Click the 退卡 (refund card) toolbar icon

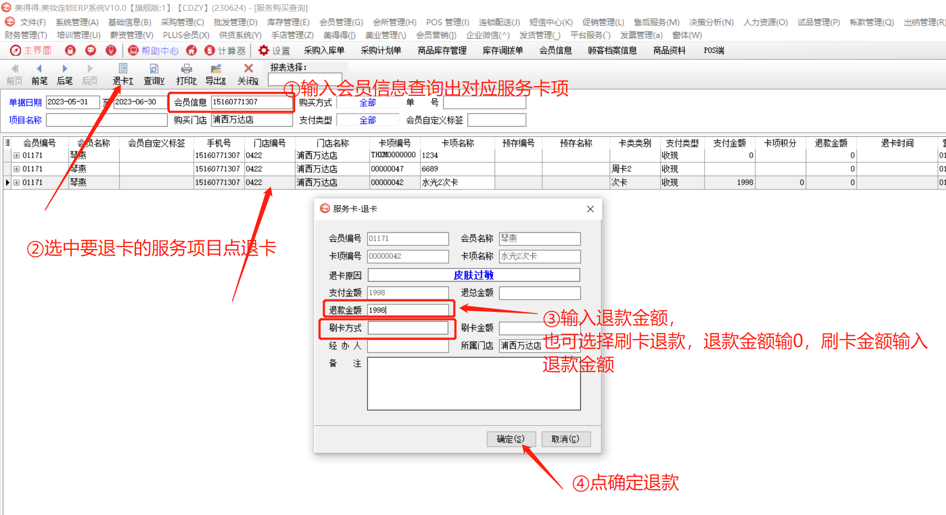(x=123, y=69)
